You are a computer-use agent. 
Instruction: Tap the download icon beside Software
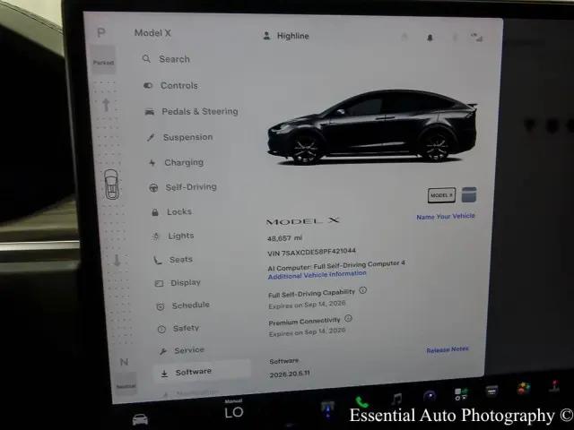click(165, 374)
